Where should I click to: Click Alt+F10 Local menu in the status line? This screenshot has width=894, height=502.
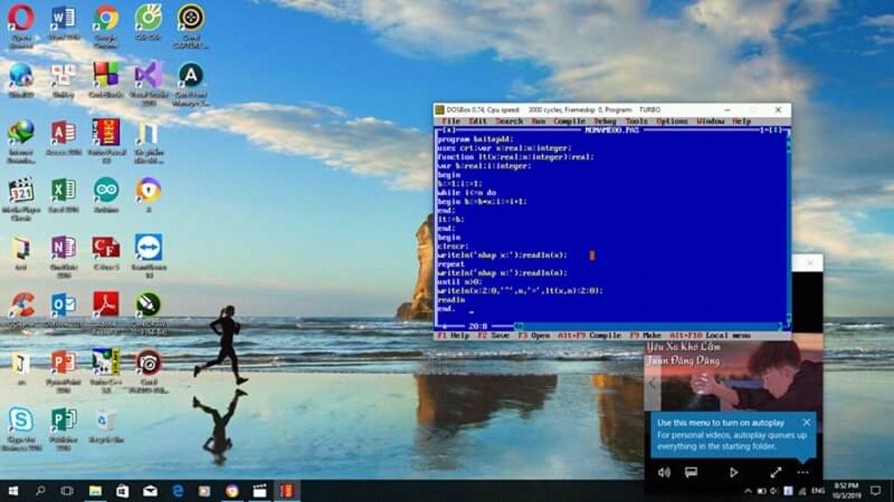(x=711, y=336)
